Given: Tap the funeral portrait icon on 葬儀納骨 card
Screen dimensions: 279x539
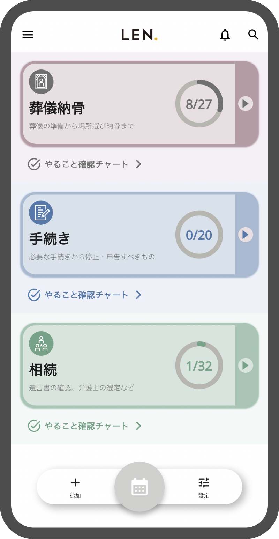Looking at the screenshot, I should click(x=41, y=82).
